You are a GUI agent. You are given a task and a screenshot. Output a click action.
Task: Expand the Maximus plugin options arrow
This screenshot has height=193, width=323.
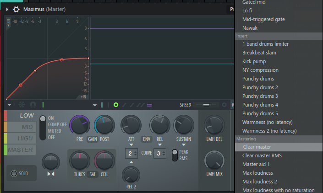[x=7, y=9]
